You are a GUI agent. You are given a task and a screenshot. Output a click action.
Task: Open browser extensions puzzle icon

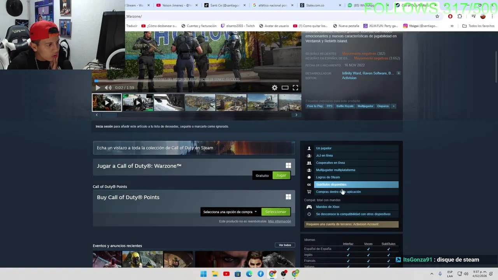click(459, 16)
